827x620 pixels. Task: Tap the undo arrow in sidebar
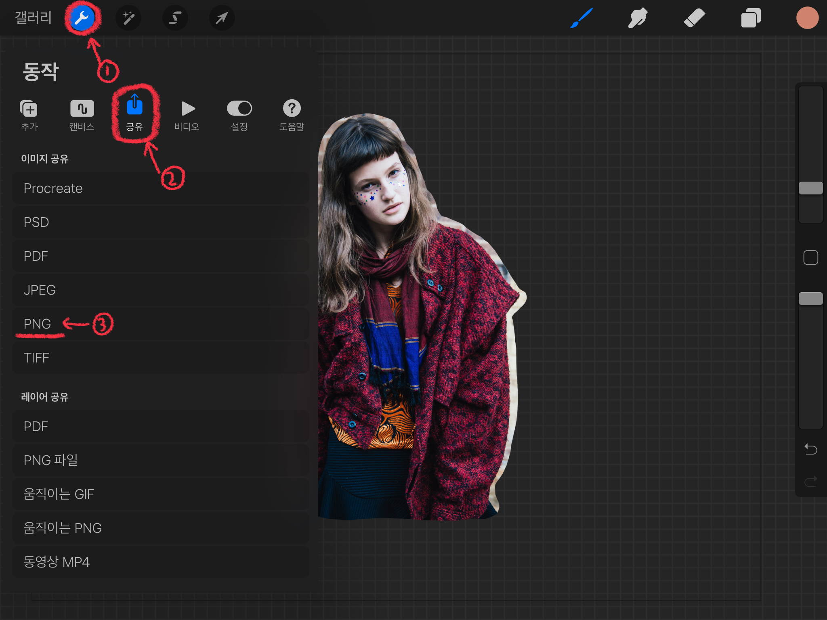810,449
